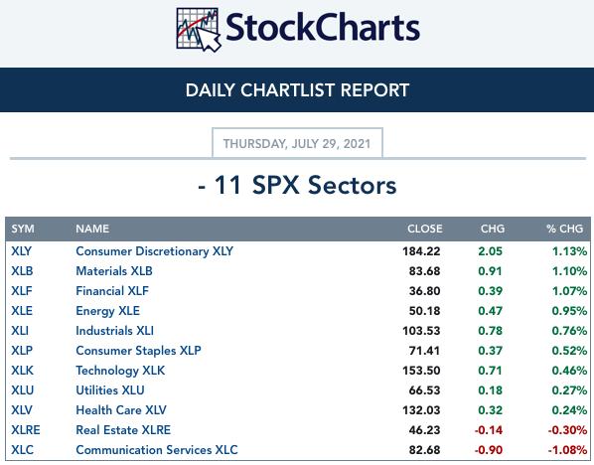
Task: Open Communication Services XLC link
Action: [157, 449]
